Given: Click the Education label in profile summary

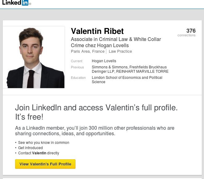Looking at the screenshot, I should click(78, 78).
